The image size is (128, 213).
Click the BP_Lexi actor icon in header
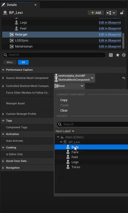point(5,13)
